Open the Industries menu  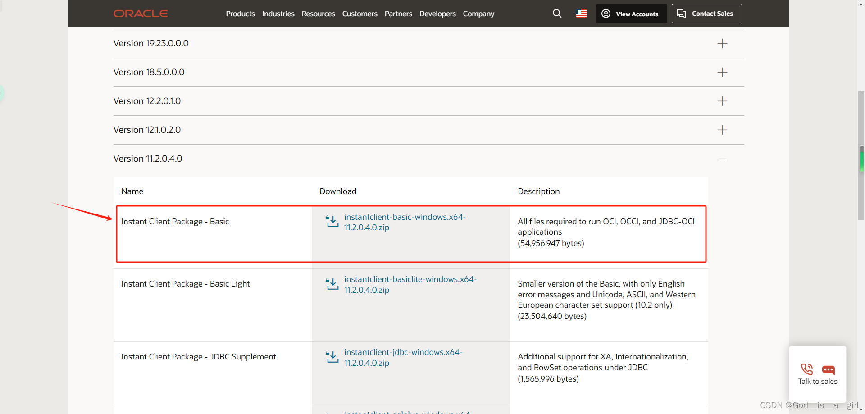[x=278, y=14]
